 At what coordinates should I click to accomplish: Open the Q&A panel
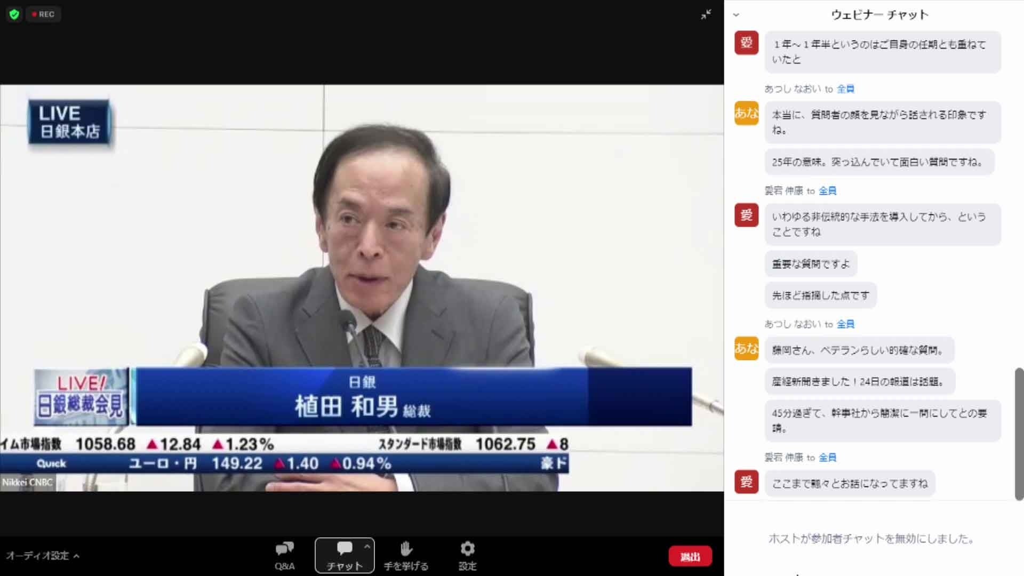[x=284, y=555]
